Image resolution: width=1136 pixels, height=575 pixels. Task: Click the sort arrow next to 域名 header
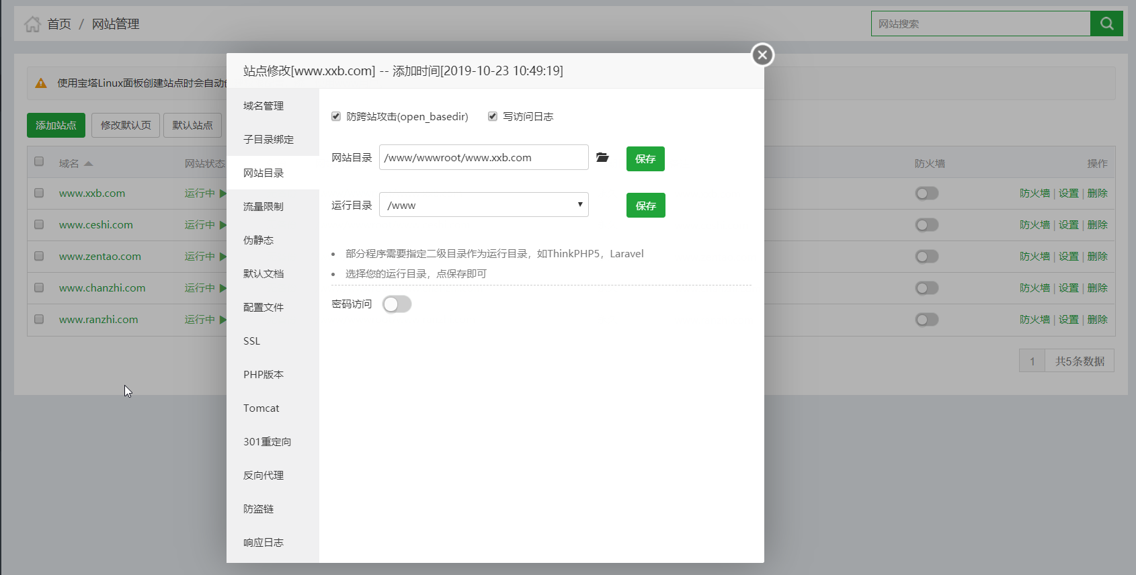tap(88, 164)
